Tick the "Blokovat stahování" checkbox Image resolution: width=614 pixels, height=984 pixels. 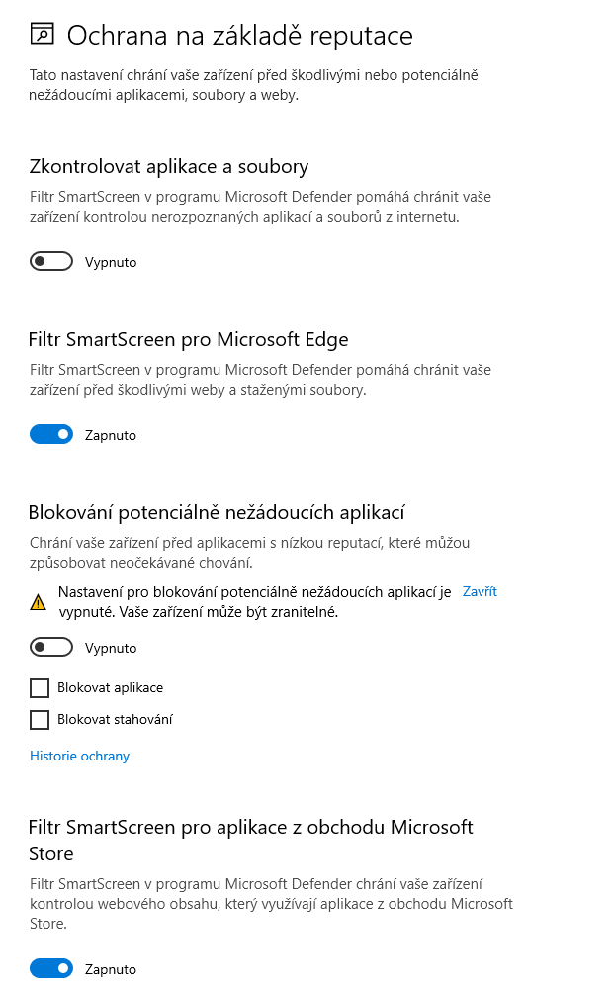point(40,720)
